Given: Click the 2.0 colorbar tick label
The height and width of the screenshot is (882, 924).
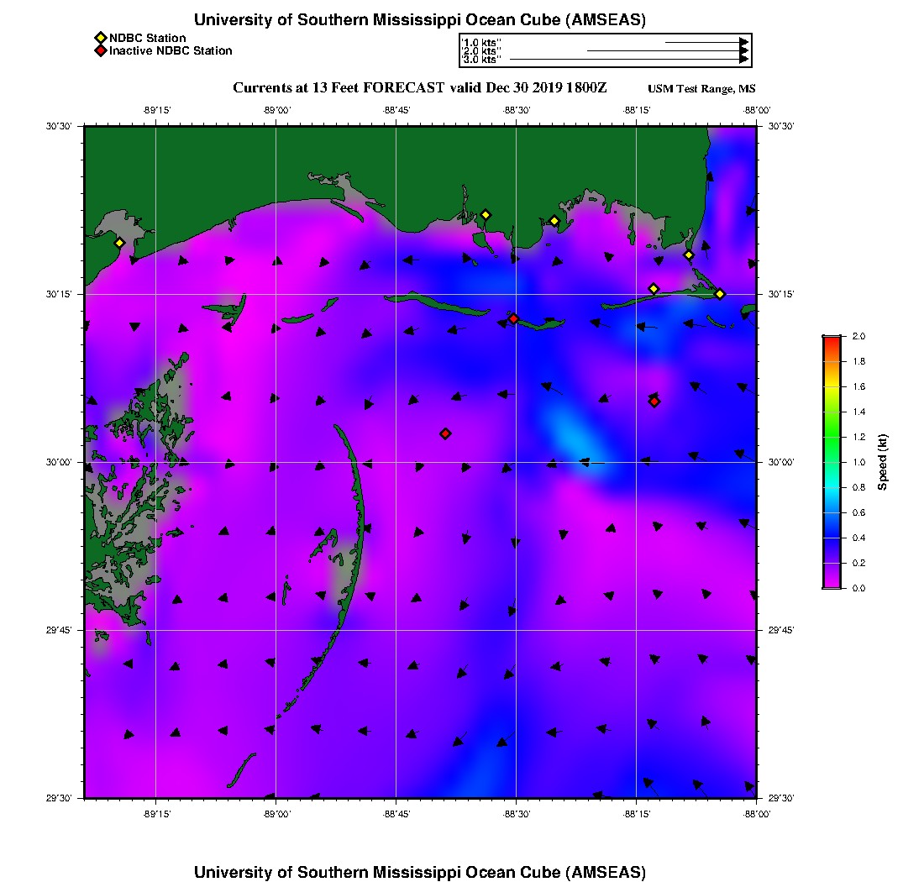Looking at the screenshot, I should (858, 336).
